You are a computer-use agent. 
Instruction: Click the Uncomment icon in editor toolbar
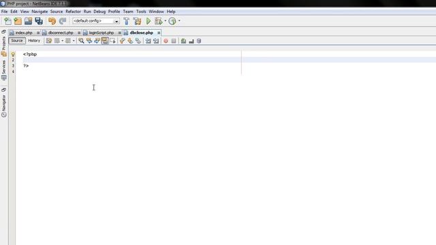pos(191,41)
